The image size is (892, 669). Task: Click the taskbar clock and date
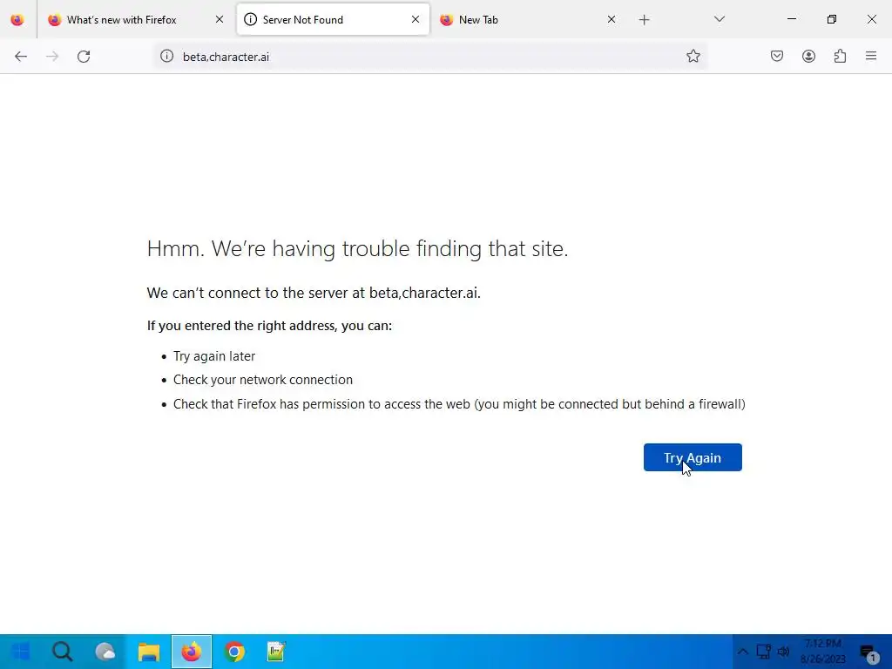point(822,652)
